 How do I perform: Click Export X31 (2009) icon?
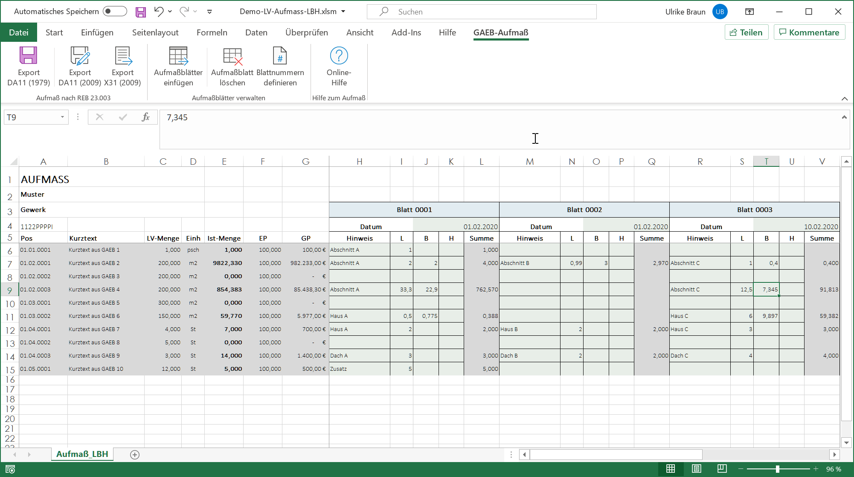[x=122, y=56]
